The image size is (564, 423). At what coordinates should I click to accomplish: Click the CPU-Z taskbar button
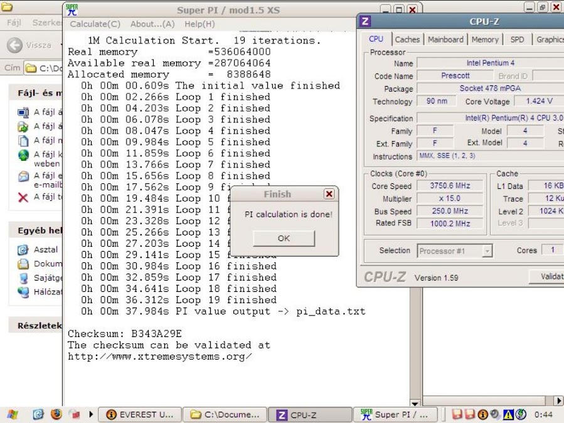click(x=310, y=415)
